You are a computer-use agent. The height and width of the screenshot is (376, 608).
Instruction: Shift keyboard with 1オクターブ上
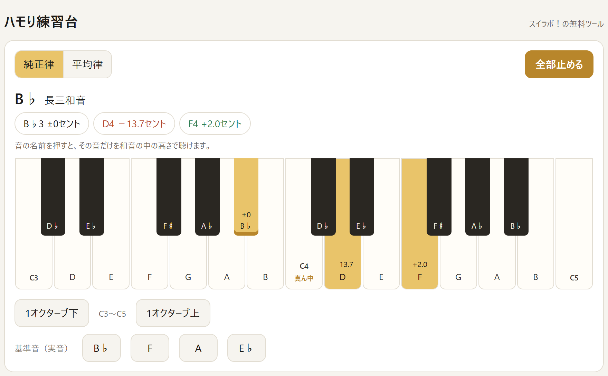173,313
